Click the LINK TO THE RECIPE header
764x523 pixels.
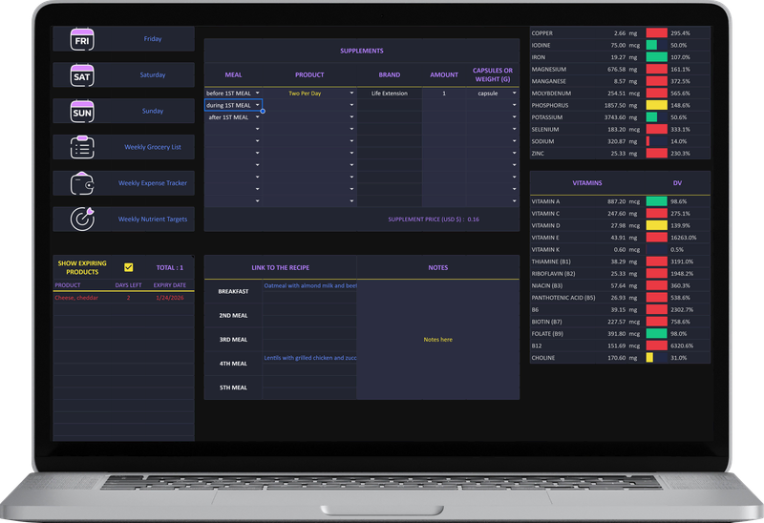[x=280, y=268]
